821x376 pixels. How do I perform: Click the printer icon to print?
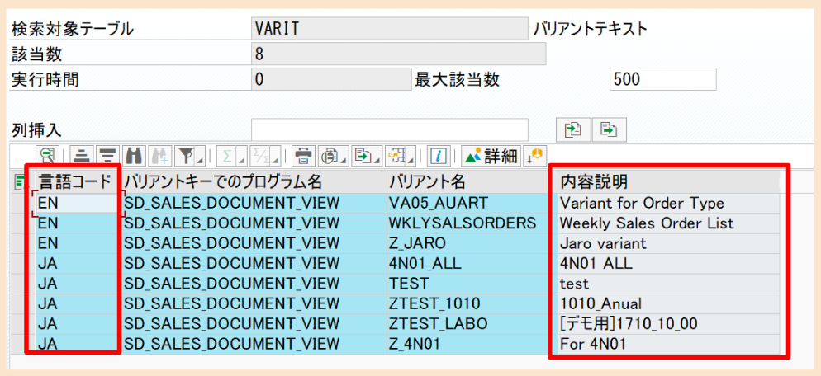(x=303, y=155)
